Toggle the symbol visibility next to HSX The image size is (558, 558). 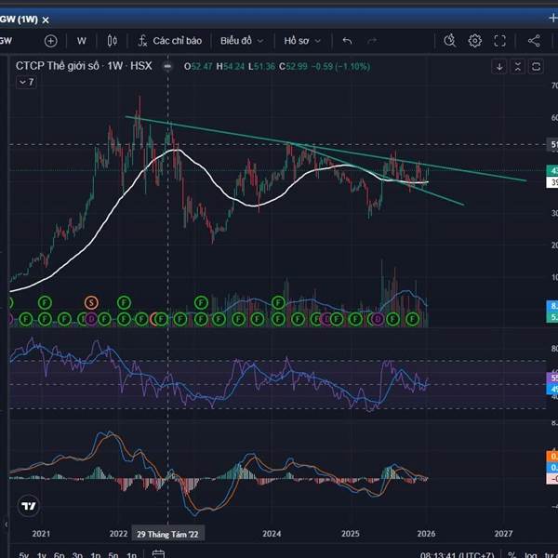tap(167, 66)
